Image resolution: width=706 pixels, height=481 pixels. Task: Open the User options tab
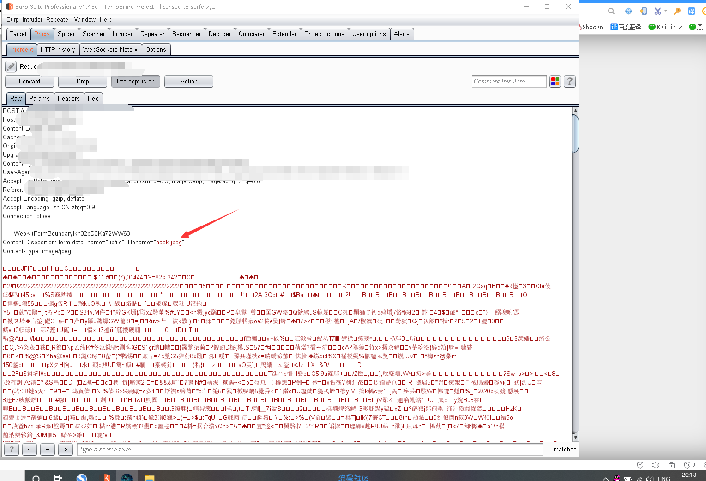click(369, 34)
